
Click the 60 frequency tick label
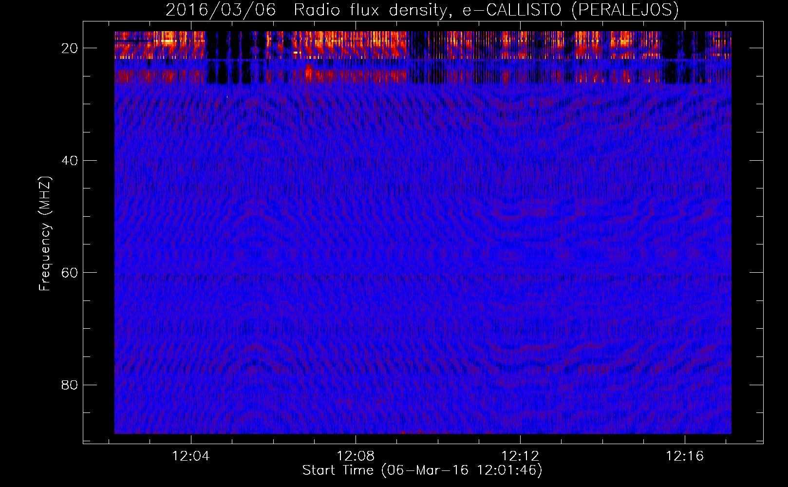point(70,273)
